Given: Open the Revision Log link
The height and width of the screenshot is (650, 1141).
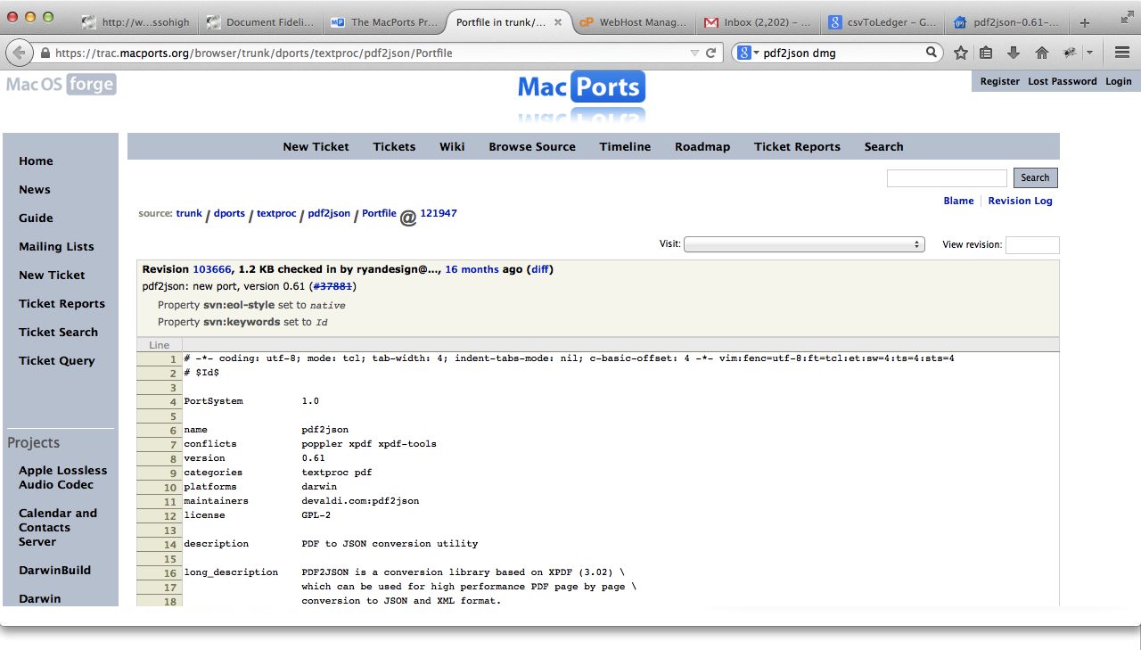Looking at the screenshot, I should point(1020,201).
